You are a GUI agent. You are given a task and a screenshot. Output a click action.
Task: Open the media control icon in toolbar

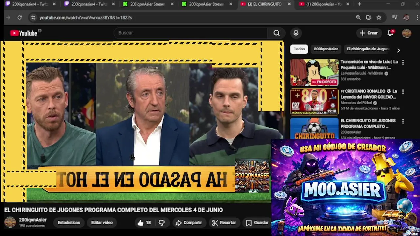tap(395, 17)
